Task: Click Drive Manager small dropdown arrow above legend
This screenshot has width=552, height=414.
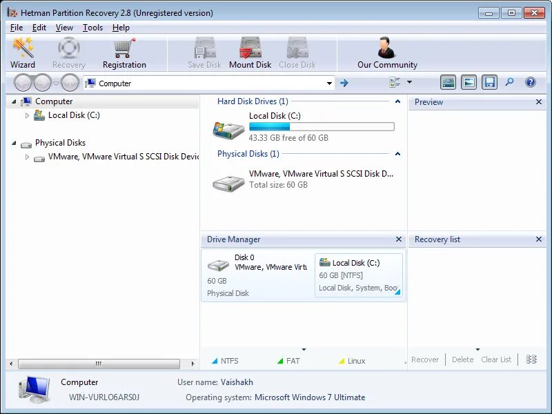Action: coord(304,350)
